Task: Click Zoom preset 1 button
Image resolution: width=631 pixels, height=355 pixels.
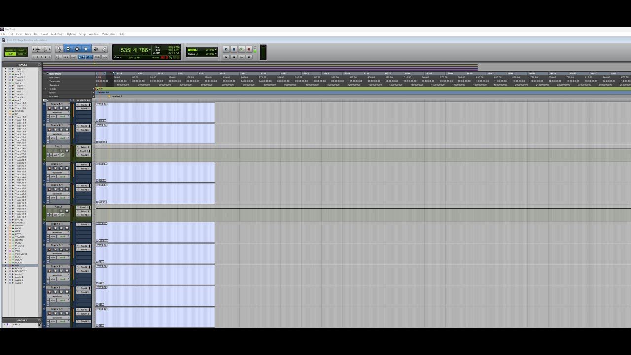Action: pyautogui.click(x=34, y=57)
